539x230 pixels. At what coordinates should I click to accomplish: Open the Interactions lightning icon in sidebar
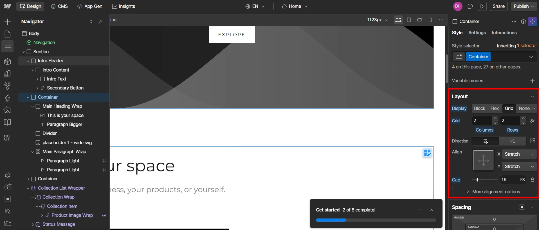click(x=8, y=98)
